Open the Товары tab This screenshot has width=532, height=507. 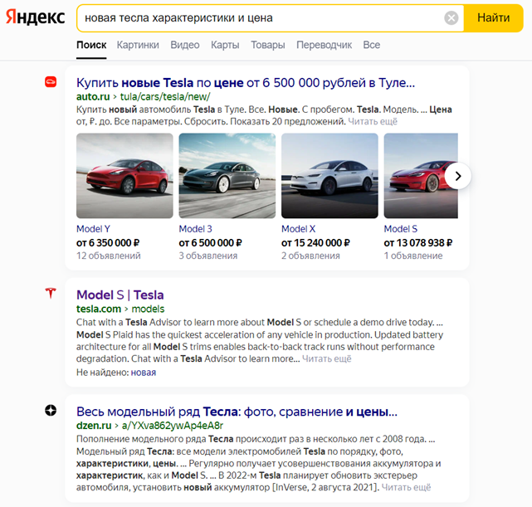pos(268,45)
